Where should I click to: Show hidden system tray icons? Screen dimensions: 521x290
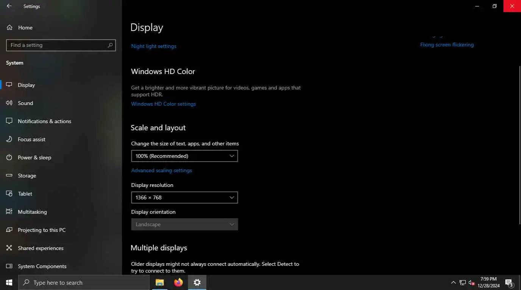pyautogui.click(x=453, y=282)
